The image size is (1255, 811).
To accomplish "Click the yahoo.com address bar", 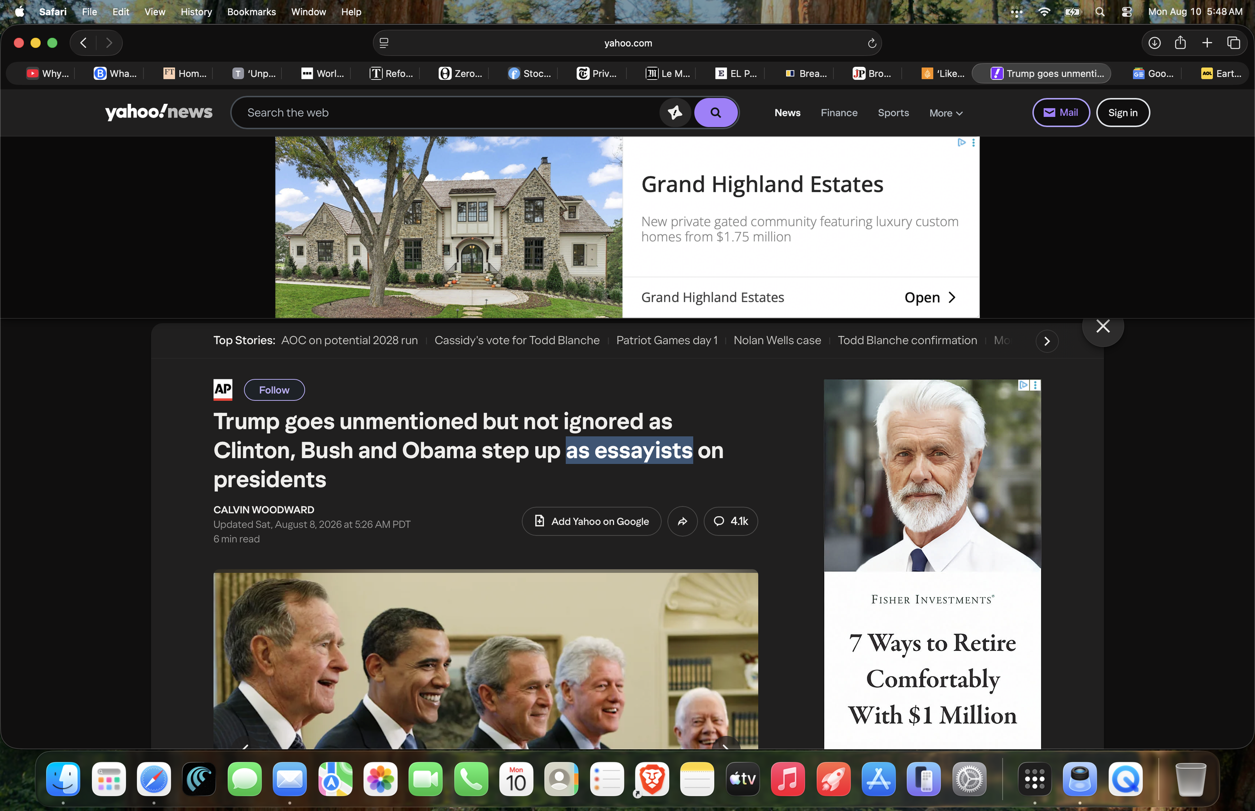I will coord(627,43).
